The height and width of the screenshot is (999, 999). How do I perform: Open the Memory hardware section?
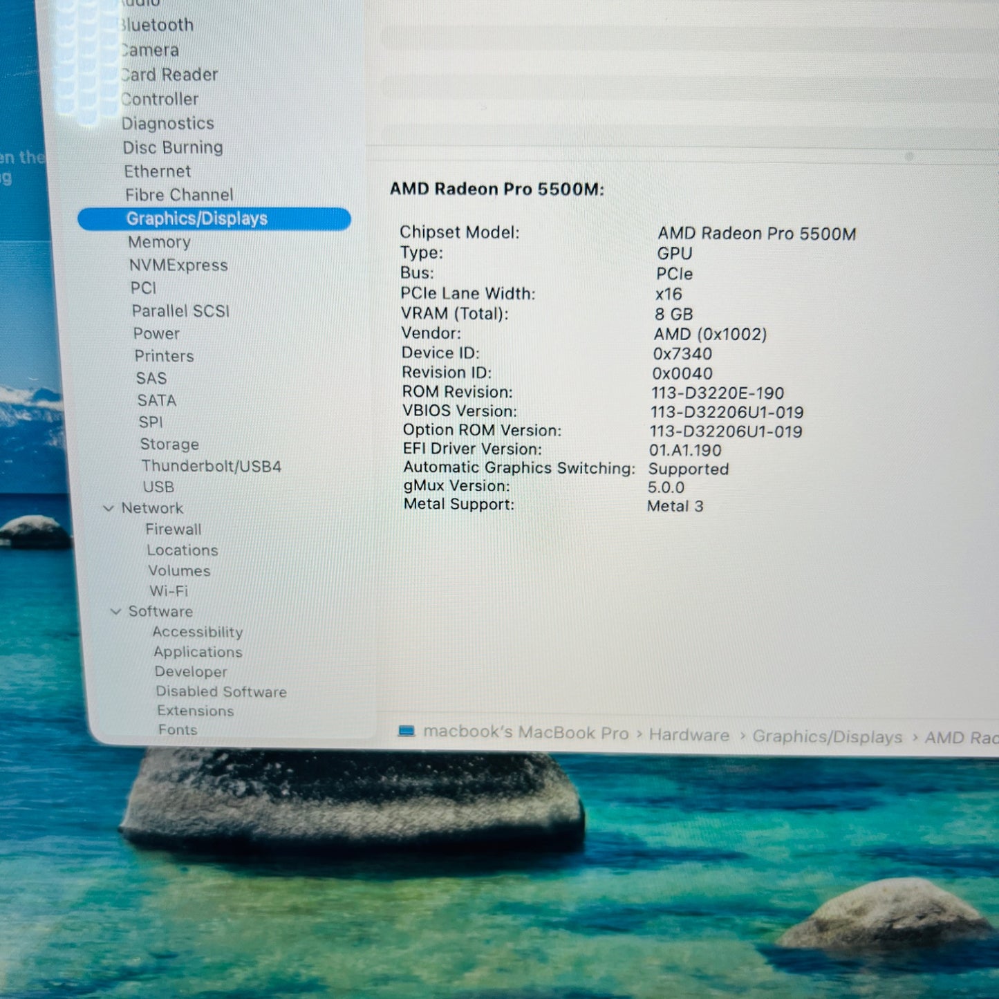click(159, 242)
